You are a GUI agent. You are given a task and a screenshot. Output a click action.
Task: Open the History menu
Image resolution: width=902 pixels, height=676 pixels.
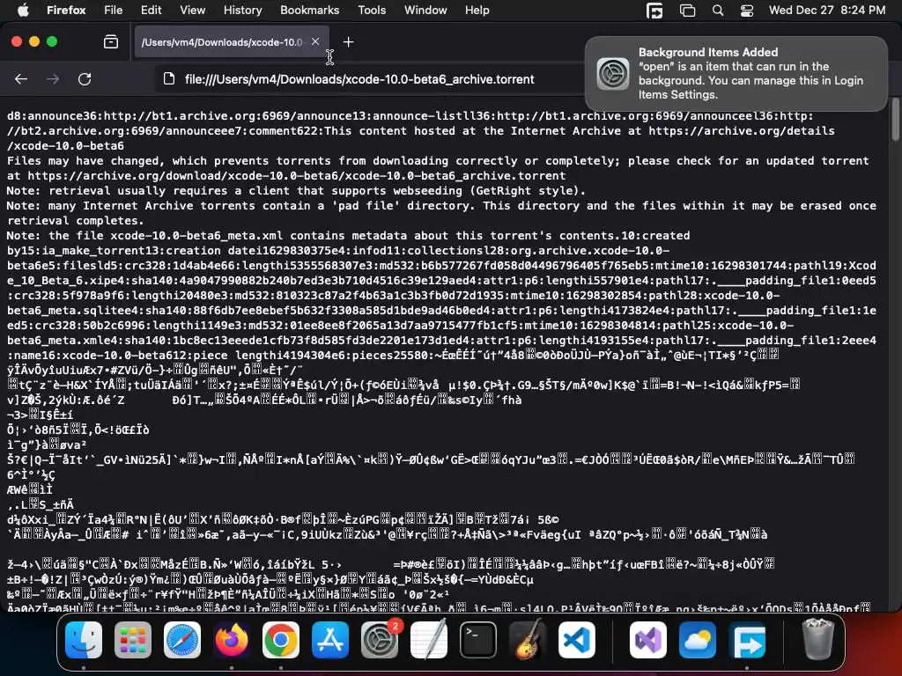[x=242, y=10]
